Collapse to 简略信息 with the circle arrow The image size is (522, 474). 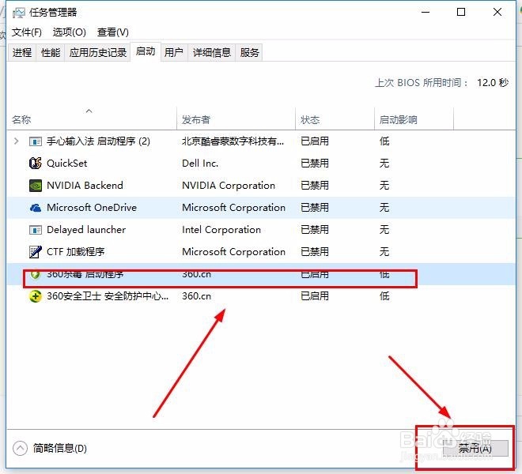point(20,449)
